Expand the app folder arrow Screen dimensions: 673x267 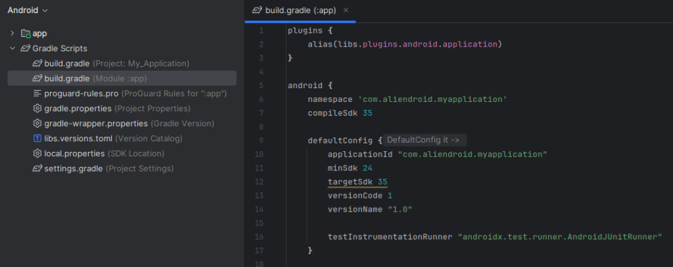[x=12, y=33]
